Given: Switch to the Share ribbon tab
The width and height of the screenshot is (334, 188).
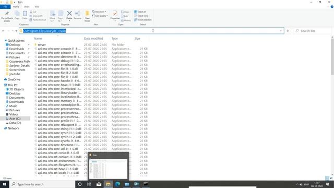Looking at the screenshot, I should (x=27, y=7).
